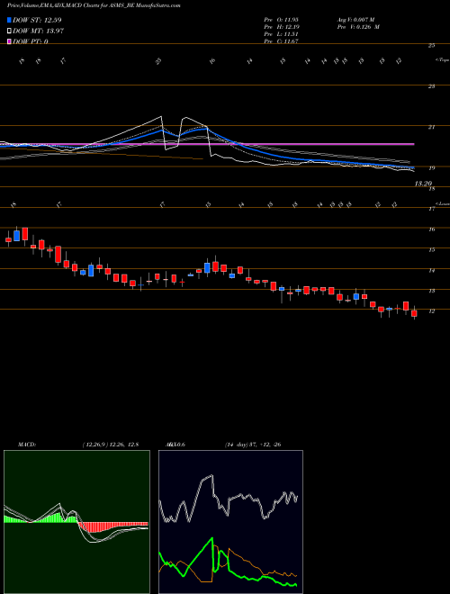The image size is (450, 594).
Task: Click the MACD '(12,26,9) 12.26, 12.8' values
Action: coord(110,445)
